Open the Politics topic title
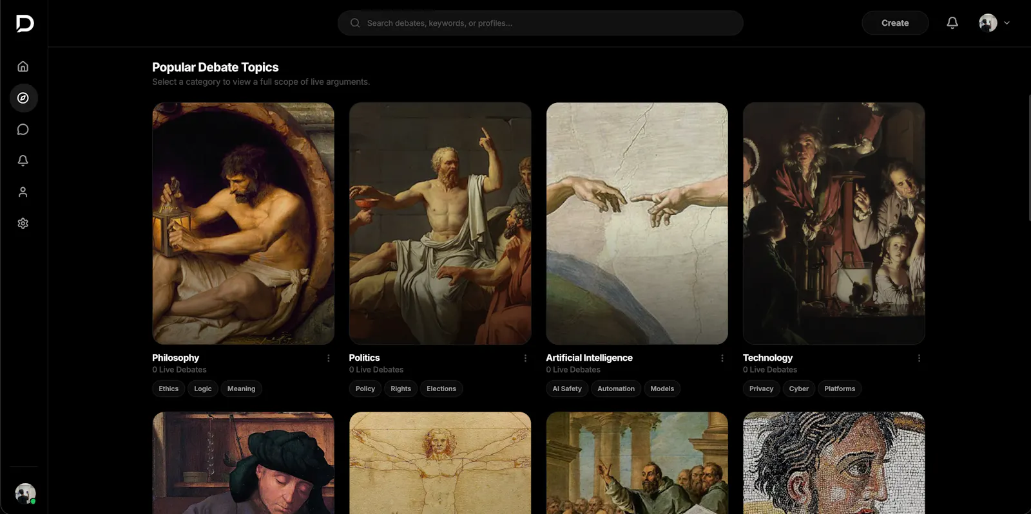The image size is (1031, 514). point(365,358)
